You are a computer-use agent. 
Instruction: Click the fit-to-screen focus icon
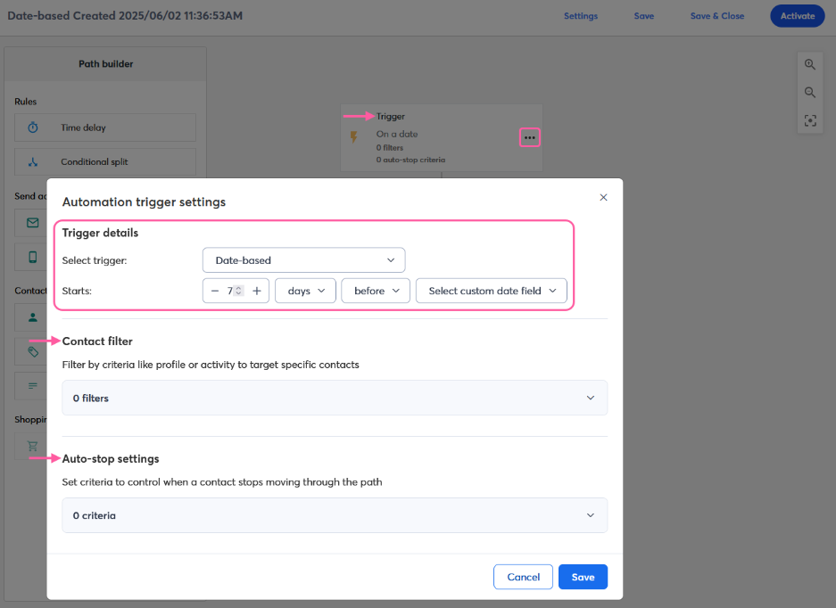810,120
